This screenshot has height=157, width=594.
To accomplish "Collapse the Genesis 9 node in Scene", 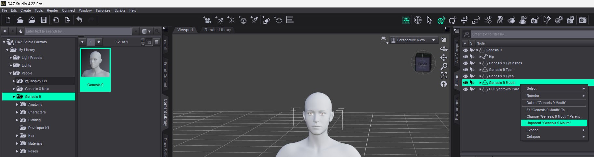I will [477, 50].
